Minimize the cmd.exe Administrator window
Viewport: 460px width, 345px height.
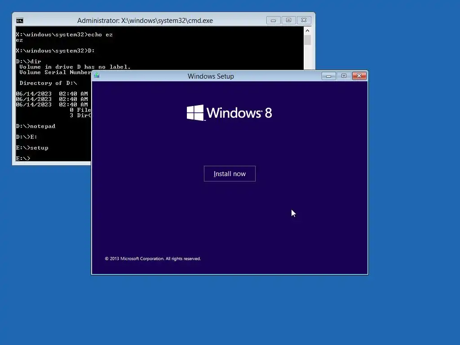[x=274, y=20]
